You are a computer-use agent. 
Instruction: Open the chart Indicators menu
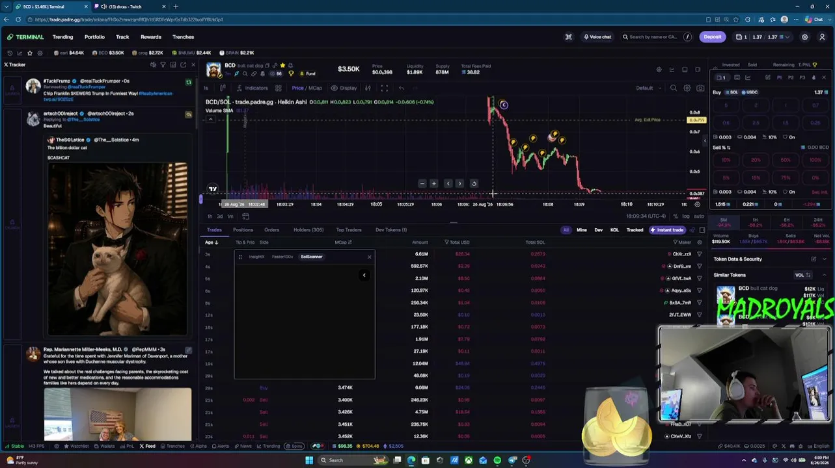tap(252, 88)
